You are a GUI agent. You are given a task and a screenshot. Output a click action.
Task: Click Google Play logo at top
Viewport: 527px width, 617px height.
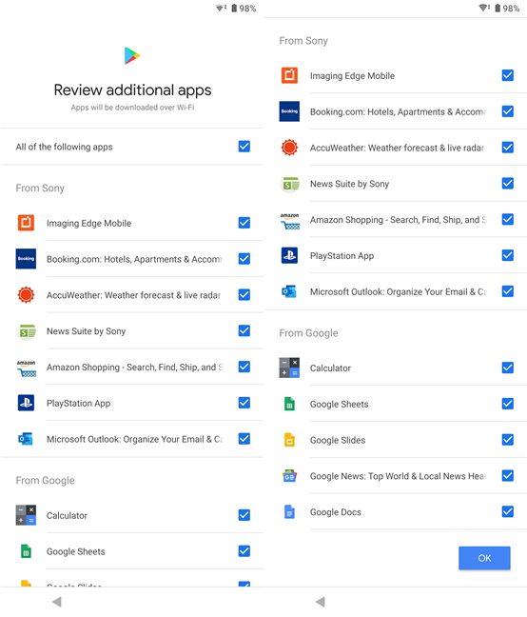[132, 55]
